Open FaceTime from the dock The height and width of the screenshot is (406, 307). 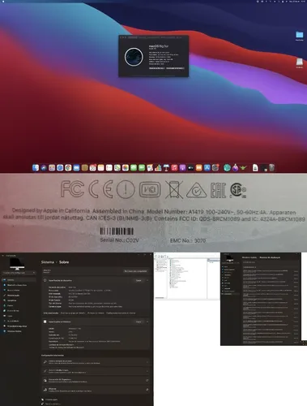point(142,168)
